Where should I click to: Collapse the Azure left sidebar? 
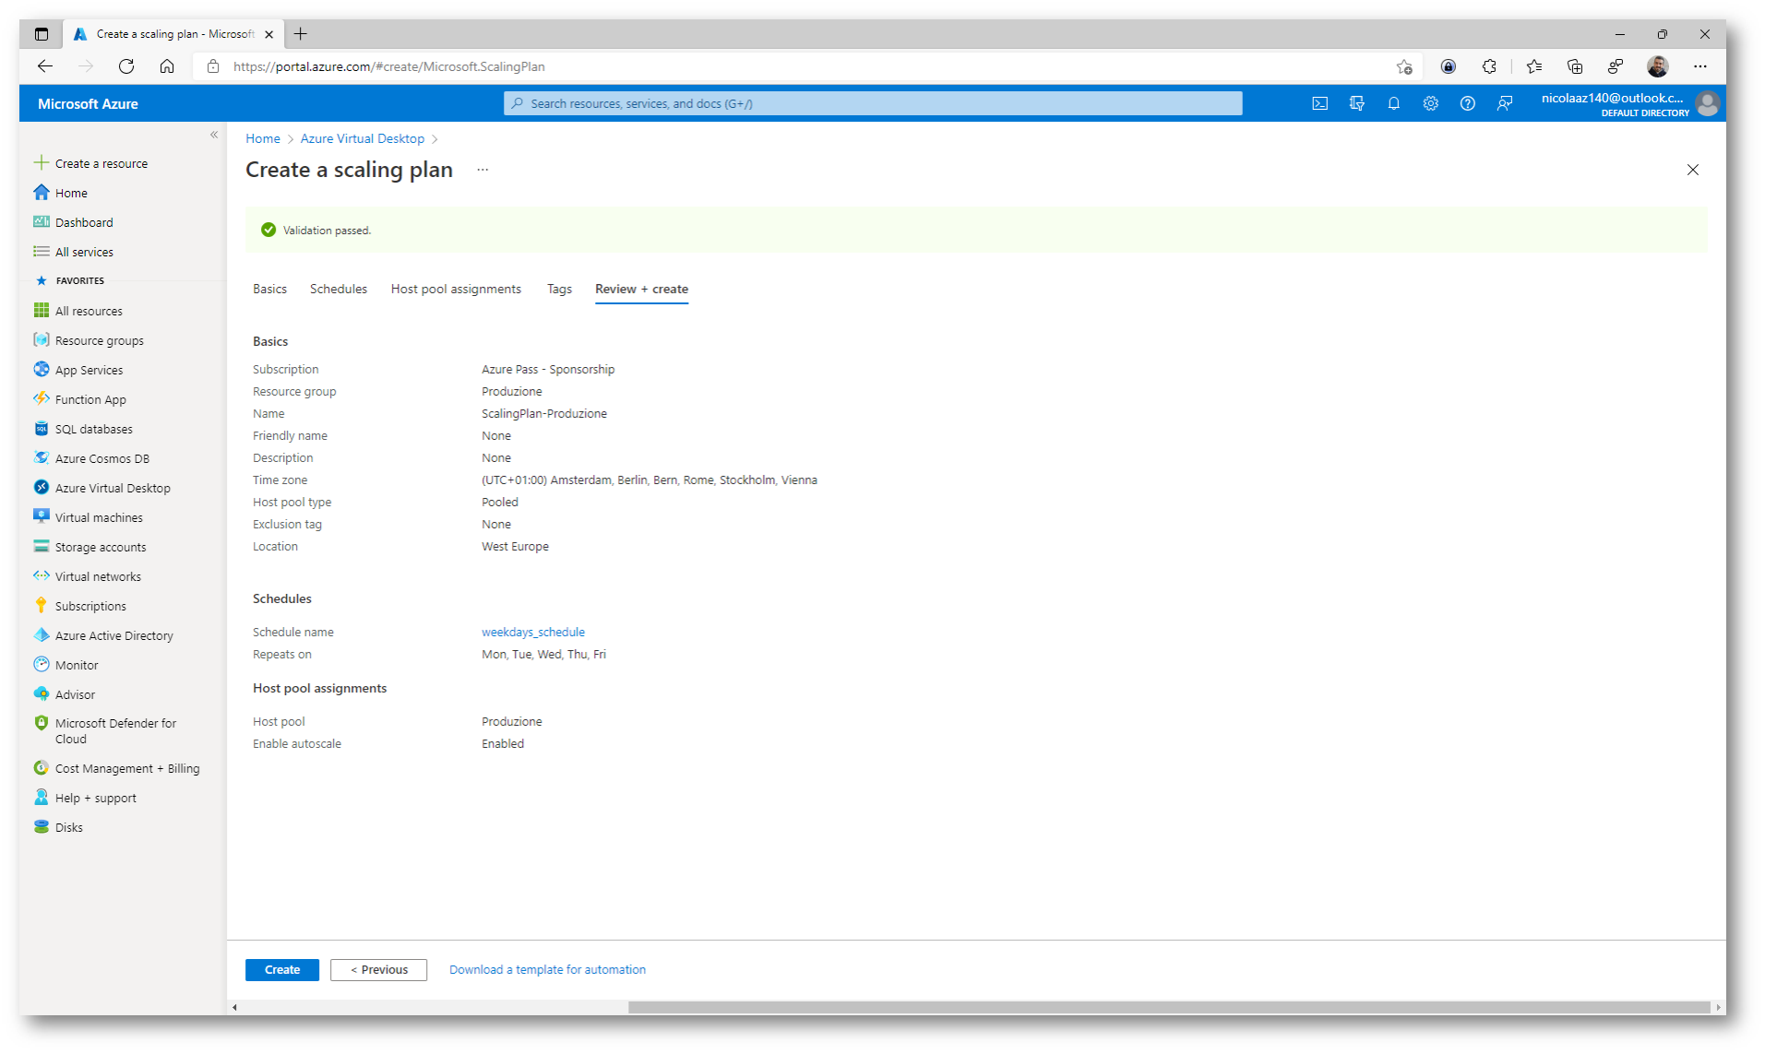[x=214, y=135]
